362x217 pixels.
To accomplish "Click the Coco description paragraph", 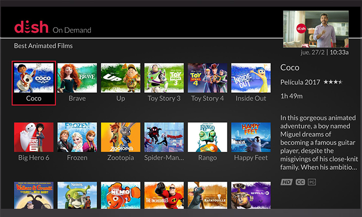I will click(x=319, y=143).
